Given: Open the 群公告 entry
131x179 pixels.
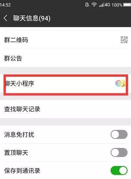Looking at the screenshot, I should [65, 58].
